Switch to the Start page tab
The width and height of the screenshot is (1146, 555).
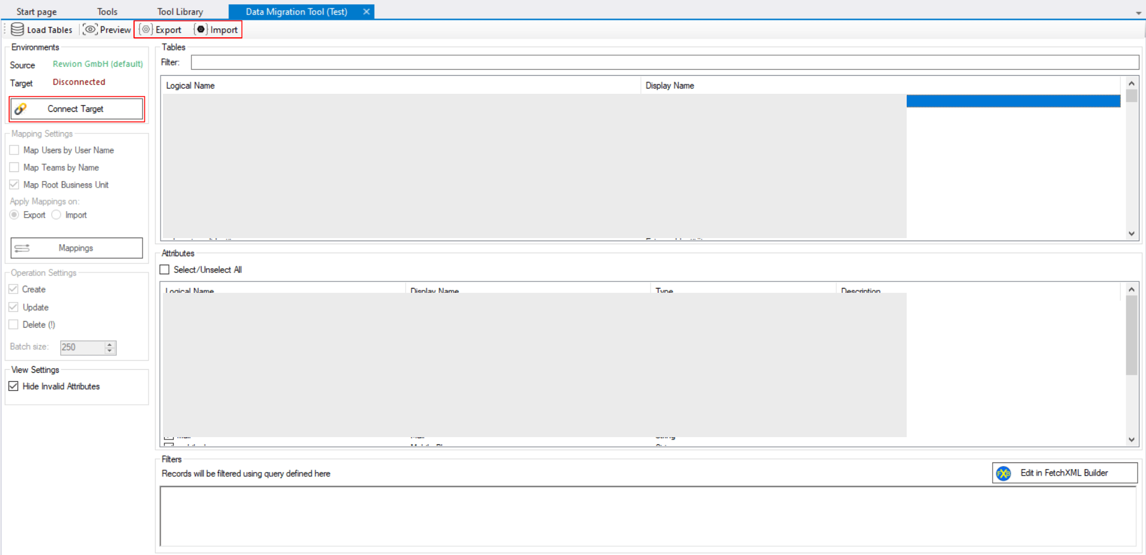36,11
